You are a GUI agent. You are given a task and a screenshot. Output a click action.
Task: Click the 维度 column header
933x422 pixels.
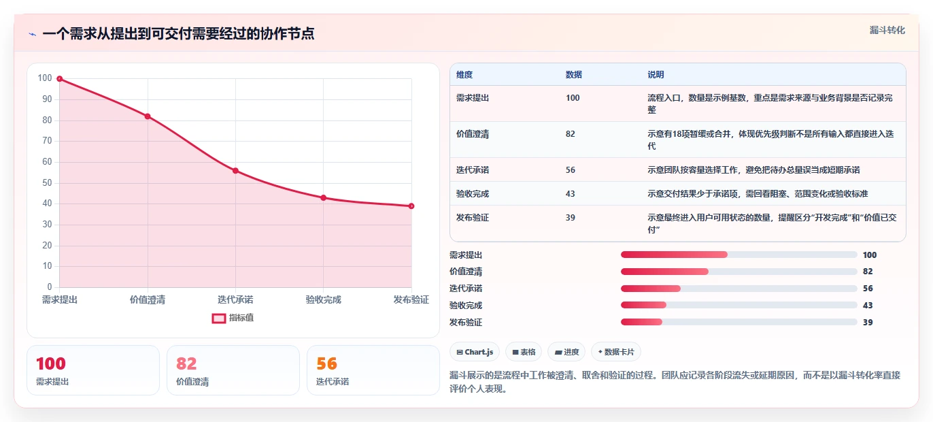[464, 75]
